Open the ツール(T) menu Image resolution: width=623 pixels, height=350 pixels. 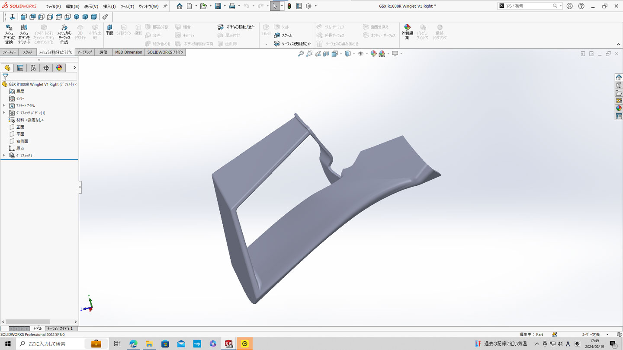coord(127,6)
